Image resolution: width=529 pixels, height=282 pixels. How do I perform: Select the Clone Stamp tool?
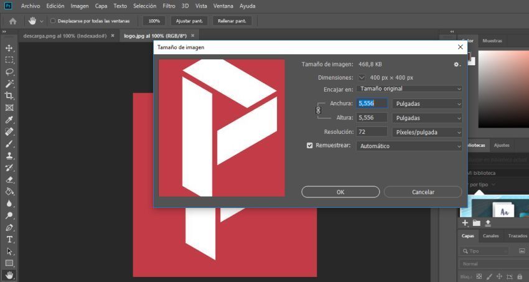(x=9, y=156)
